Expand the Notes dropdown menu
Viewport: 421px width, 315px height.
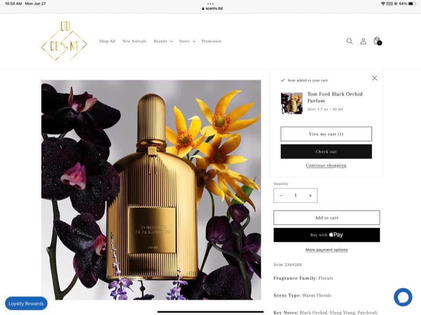point(187,41)
